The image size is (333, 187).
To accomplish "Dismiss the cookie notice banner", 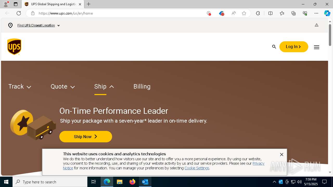I will (x=281, y=155).
